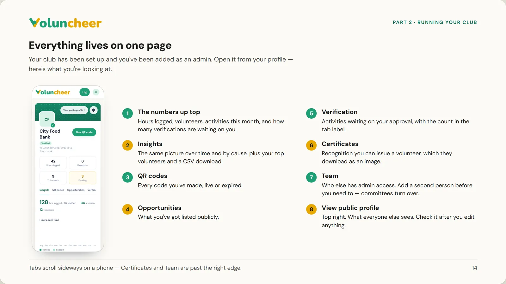Open the 42 Hours logged stat card

tap(53, 163)
